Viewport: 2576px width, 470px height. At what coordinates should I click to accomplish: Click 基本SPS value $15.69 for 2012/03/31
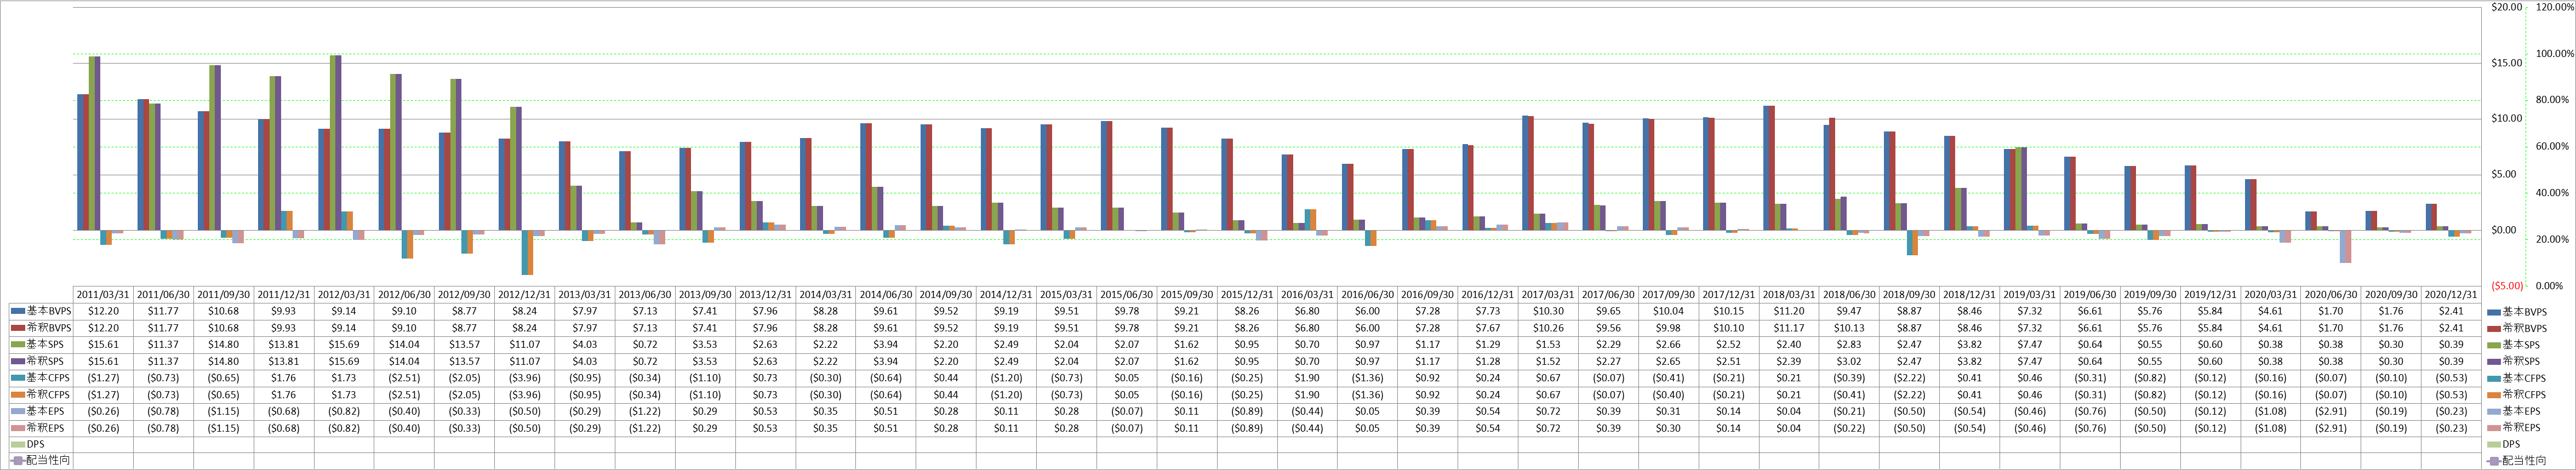(345, 344)
